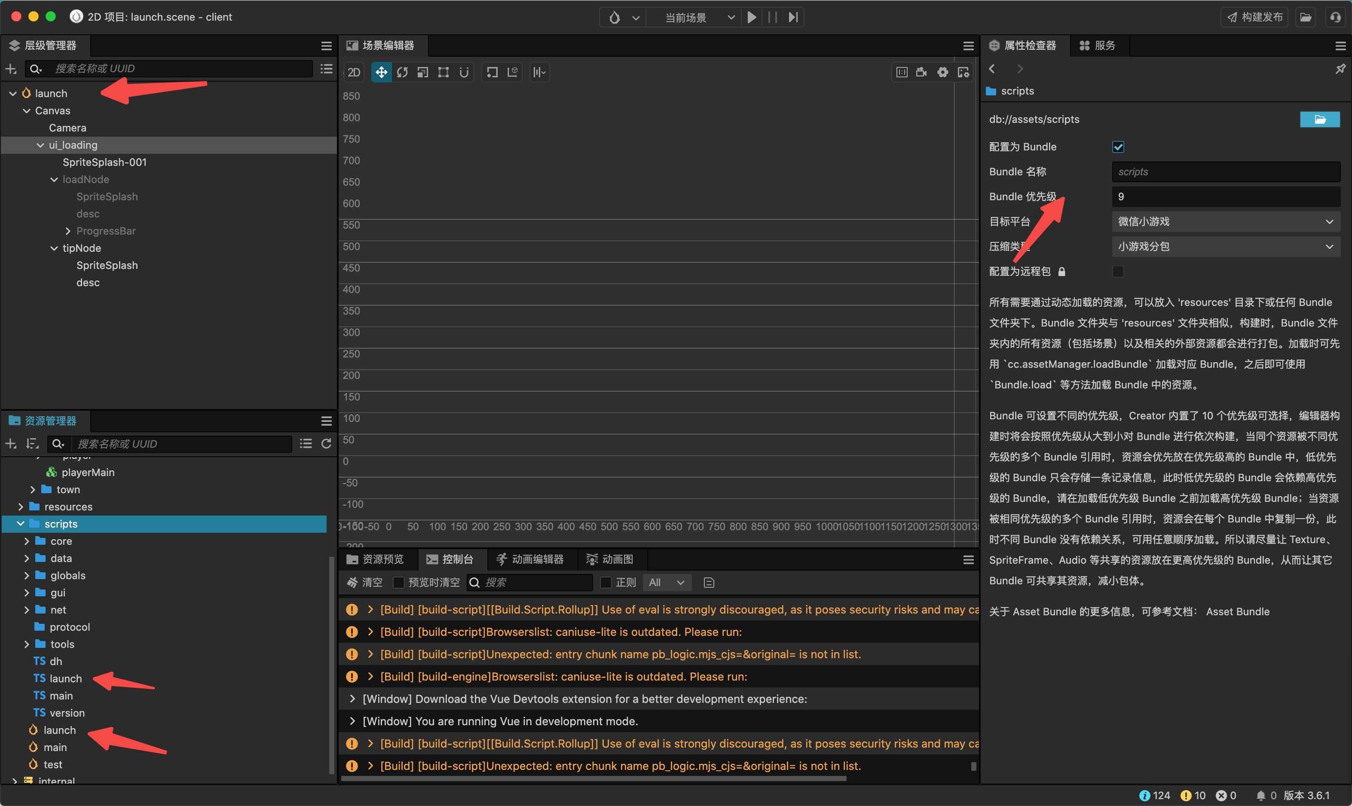Switch to the 动画编辑器 tab

(x=531, y=559)
